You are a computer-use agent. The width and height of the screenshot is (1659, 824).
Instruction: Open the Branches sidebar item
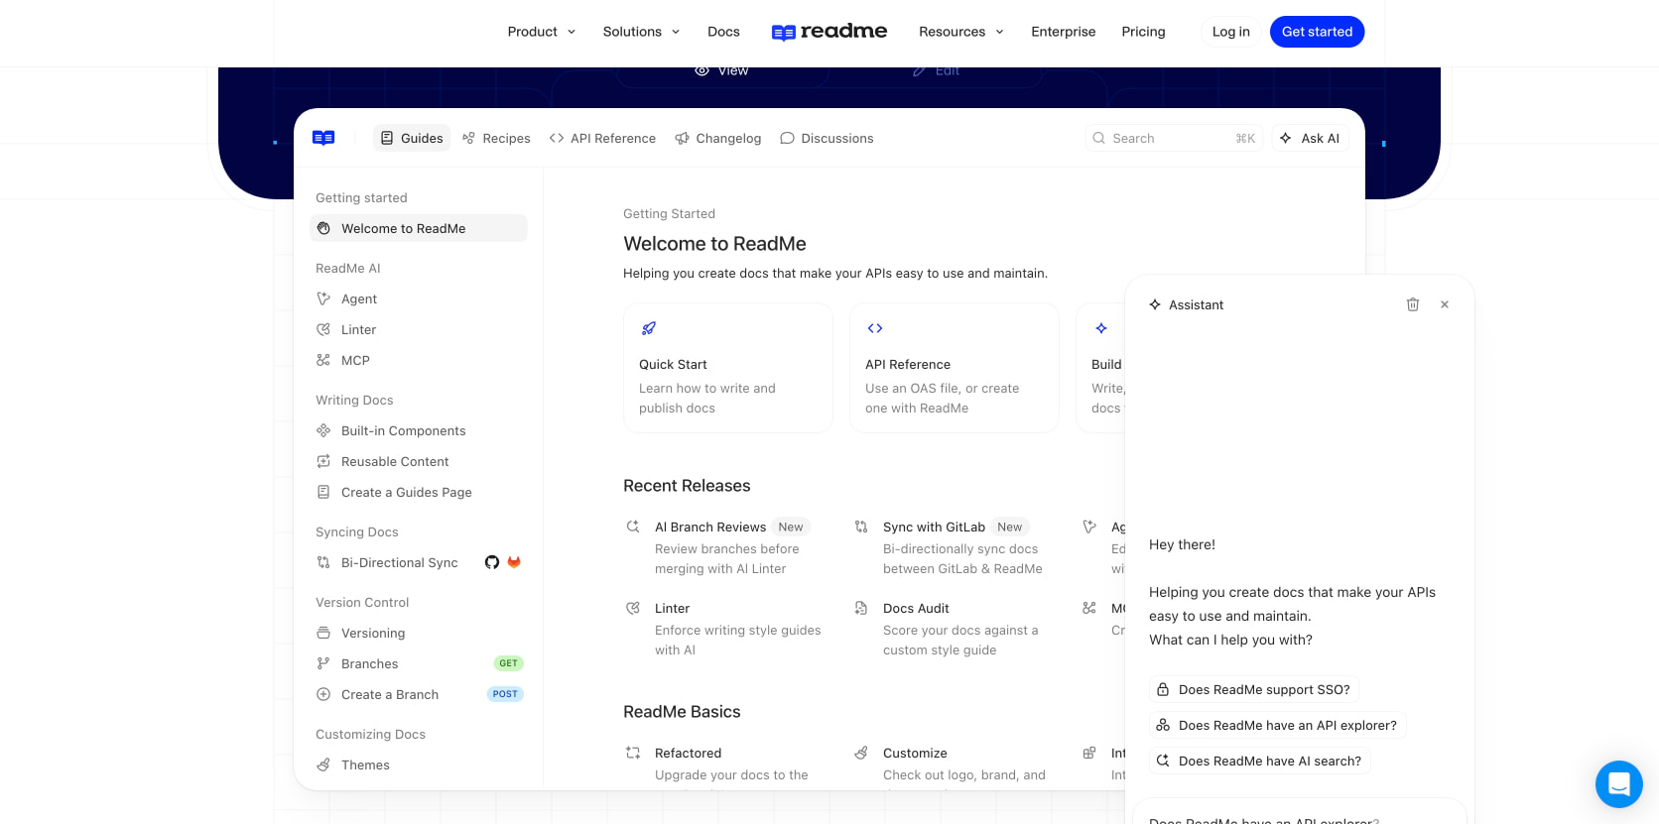pos(419,663)
